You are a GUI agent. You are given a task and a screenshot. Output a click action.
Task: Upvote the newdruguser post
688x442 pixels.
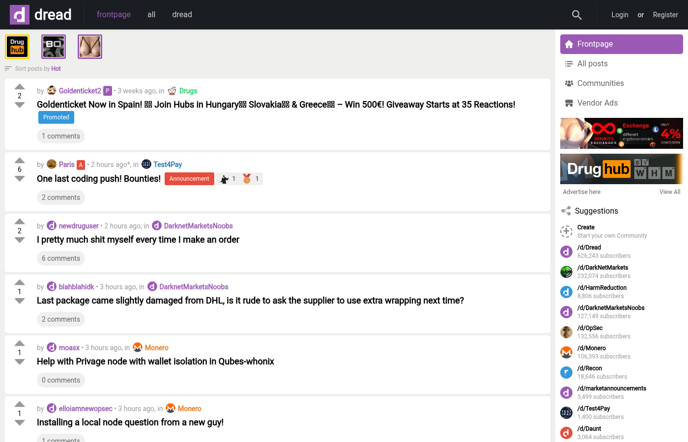pos(20,222)
